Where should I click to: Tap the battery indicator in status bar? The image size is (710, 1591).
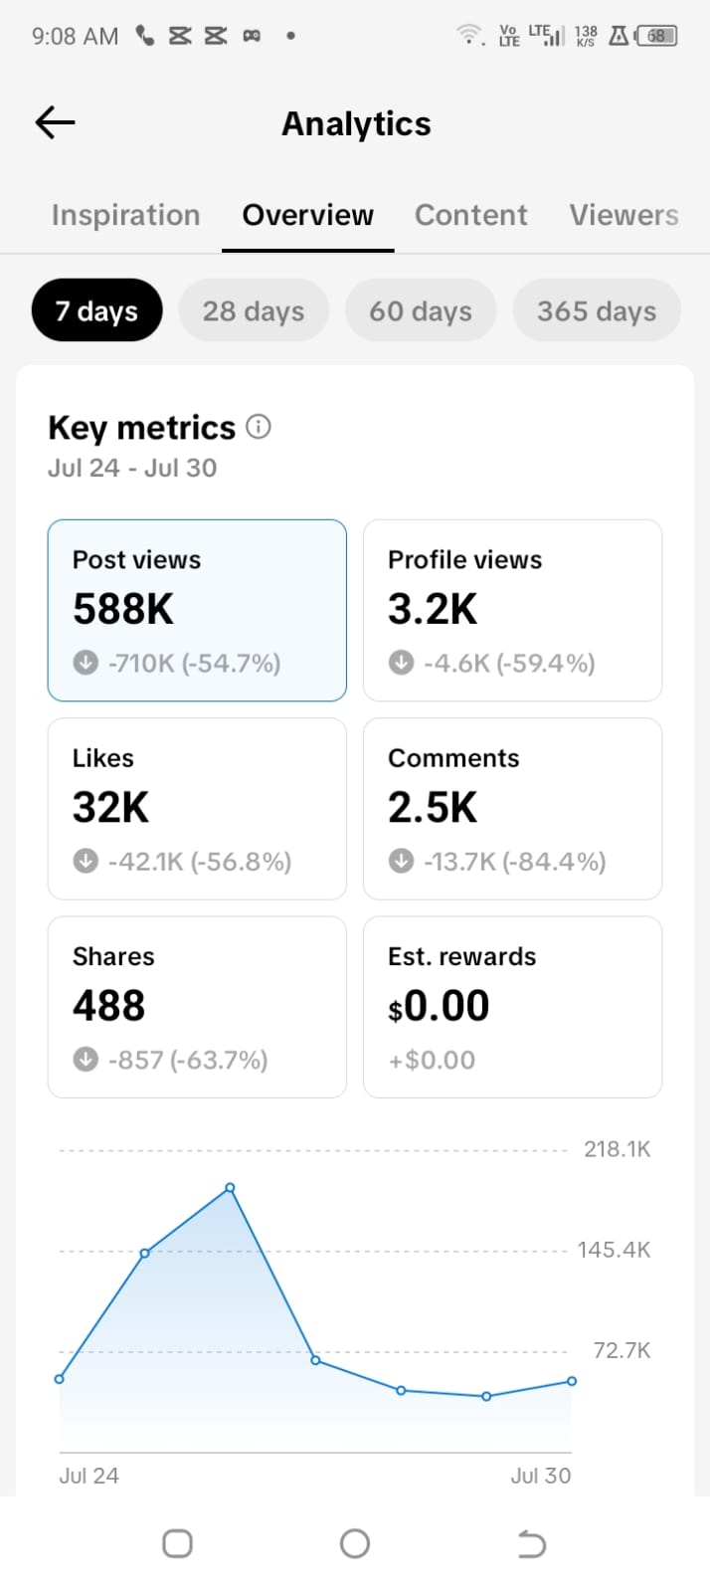656,36
